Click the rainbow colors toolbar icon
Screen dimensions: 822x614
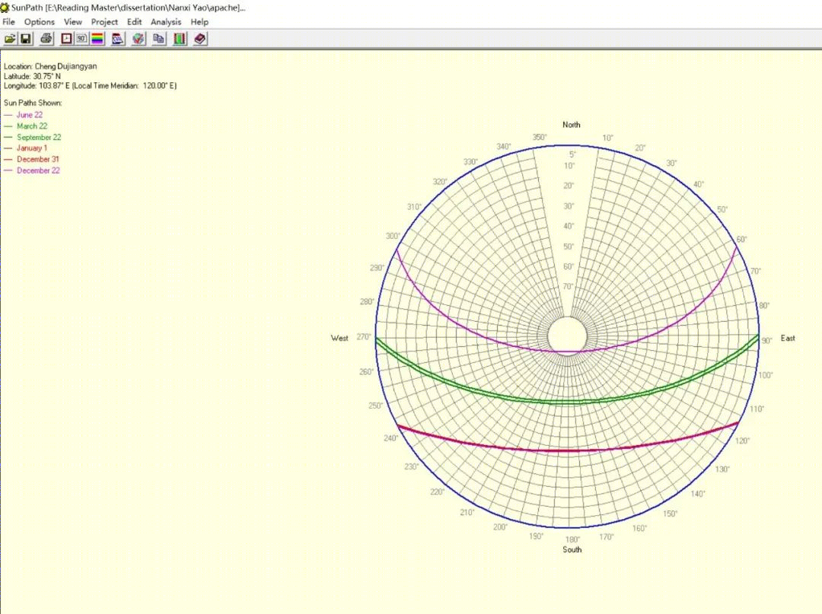[x=97, y=39]
